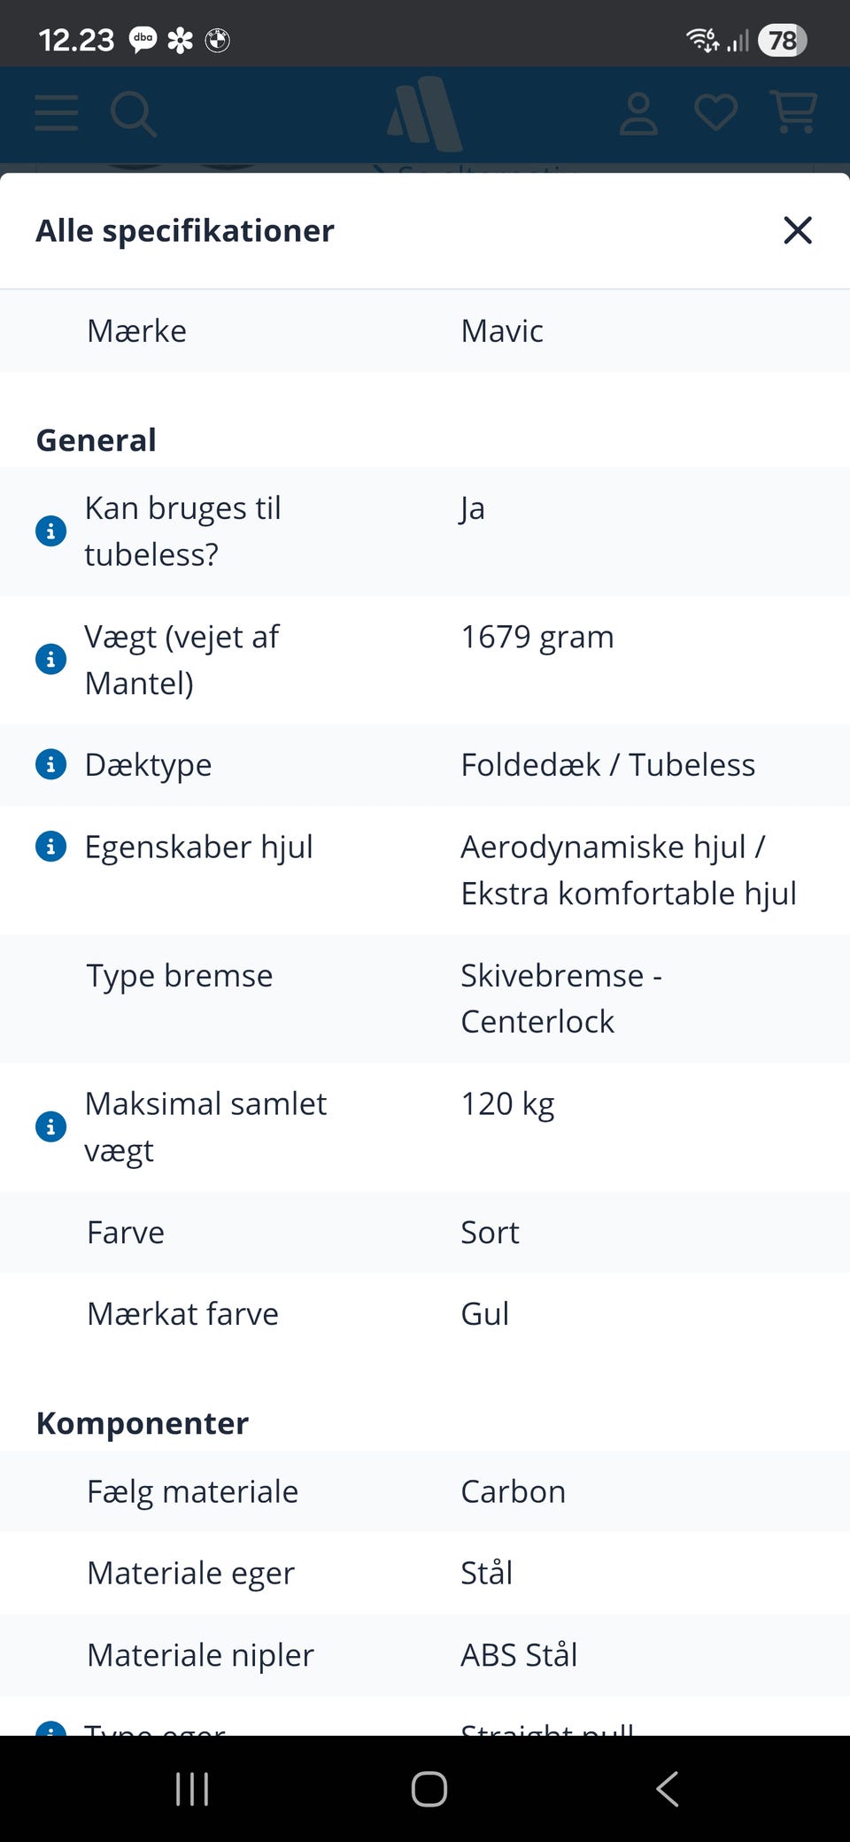Tap the Fælg materiale Carbon row

pyautogui.click(x=425, y=1492)
